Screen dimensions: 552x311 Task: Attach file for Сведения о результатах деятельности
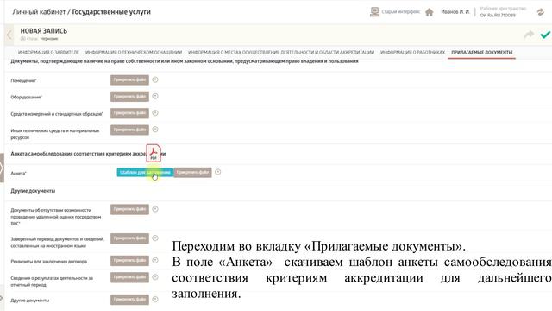129,277
